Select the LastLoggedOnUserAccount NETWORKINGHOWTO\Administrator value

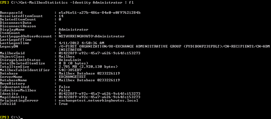pos(92,36)
